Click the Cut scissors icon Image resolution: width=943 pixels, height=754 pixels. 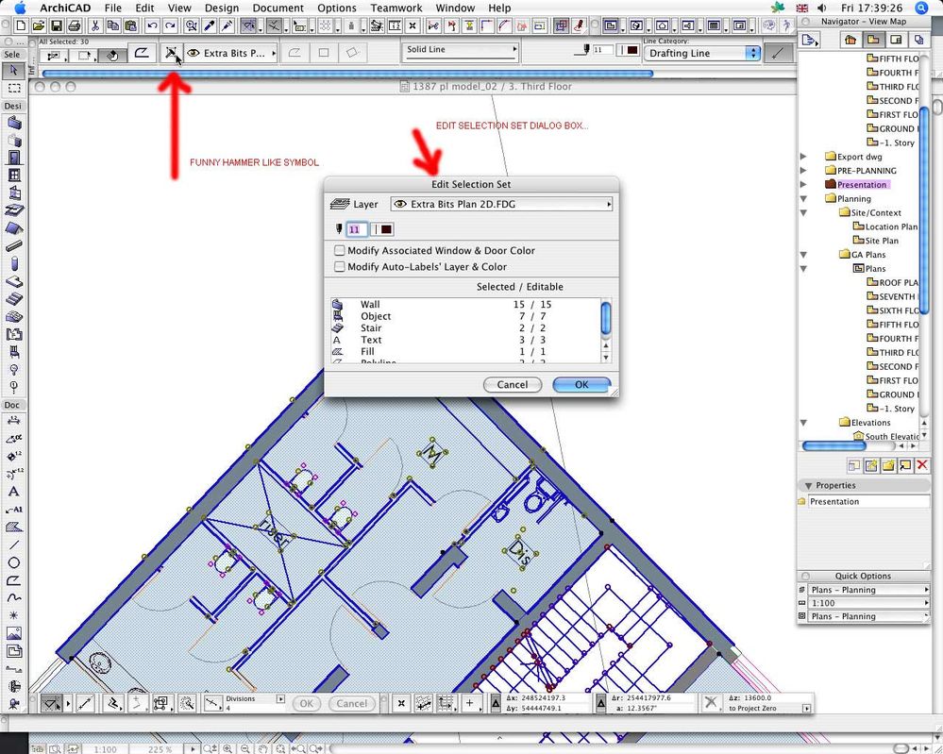click(x=95, y=25)
